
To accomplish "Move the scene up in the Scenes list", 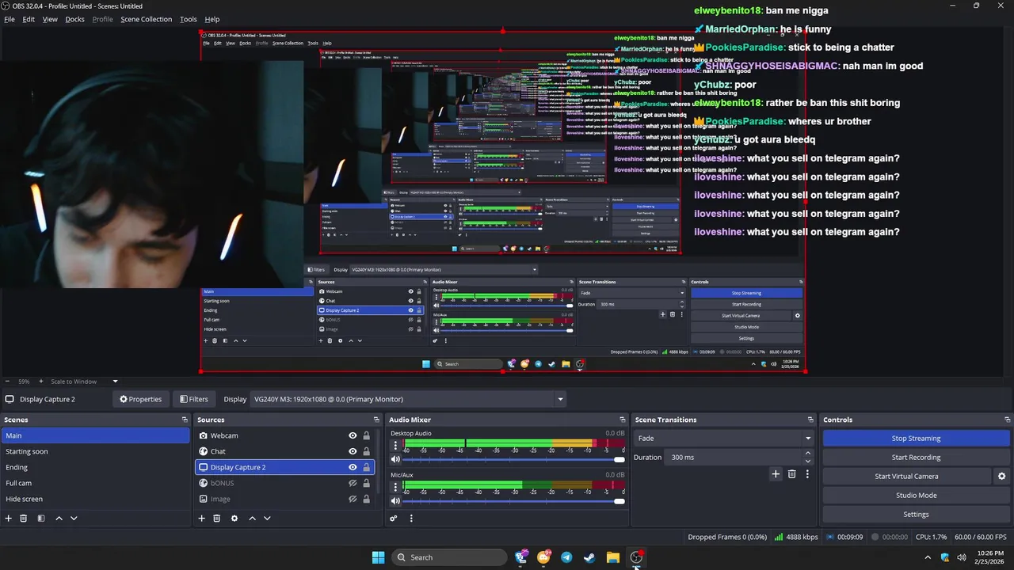I will pyautogui.click(x=59, y=518).
